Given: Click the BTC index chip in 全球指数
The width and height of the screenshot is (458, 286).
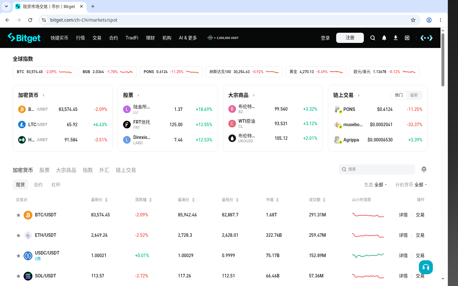Looking at the screenshot, I should click(x=44, y=72).
